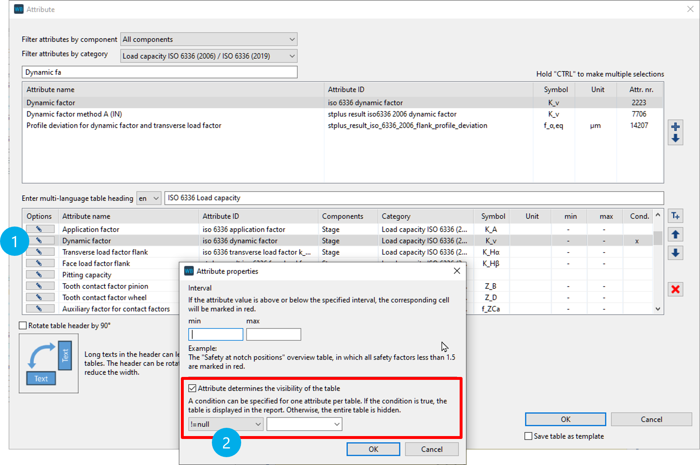Uncheck Attribute determines visibility of table

(x=192, y=388)
